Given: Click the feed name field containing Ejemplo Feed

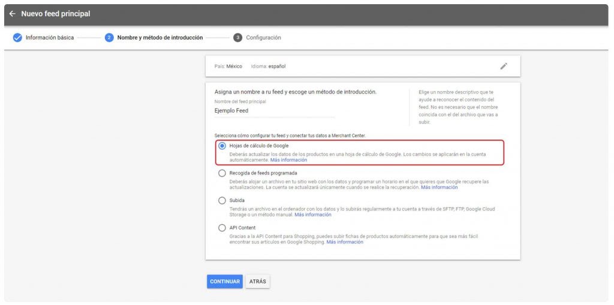Looking at the screenshot, I should tap(275, 111).
